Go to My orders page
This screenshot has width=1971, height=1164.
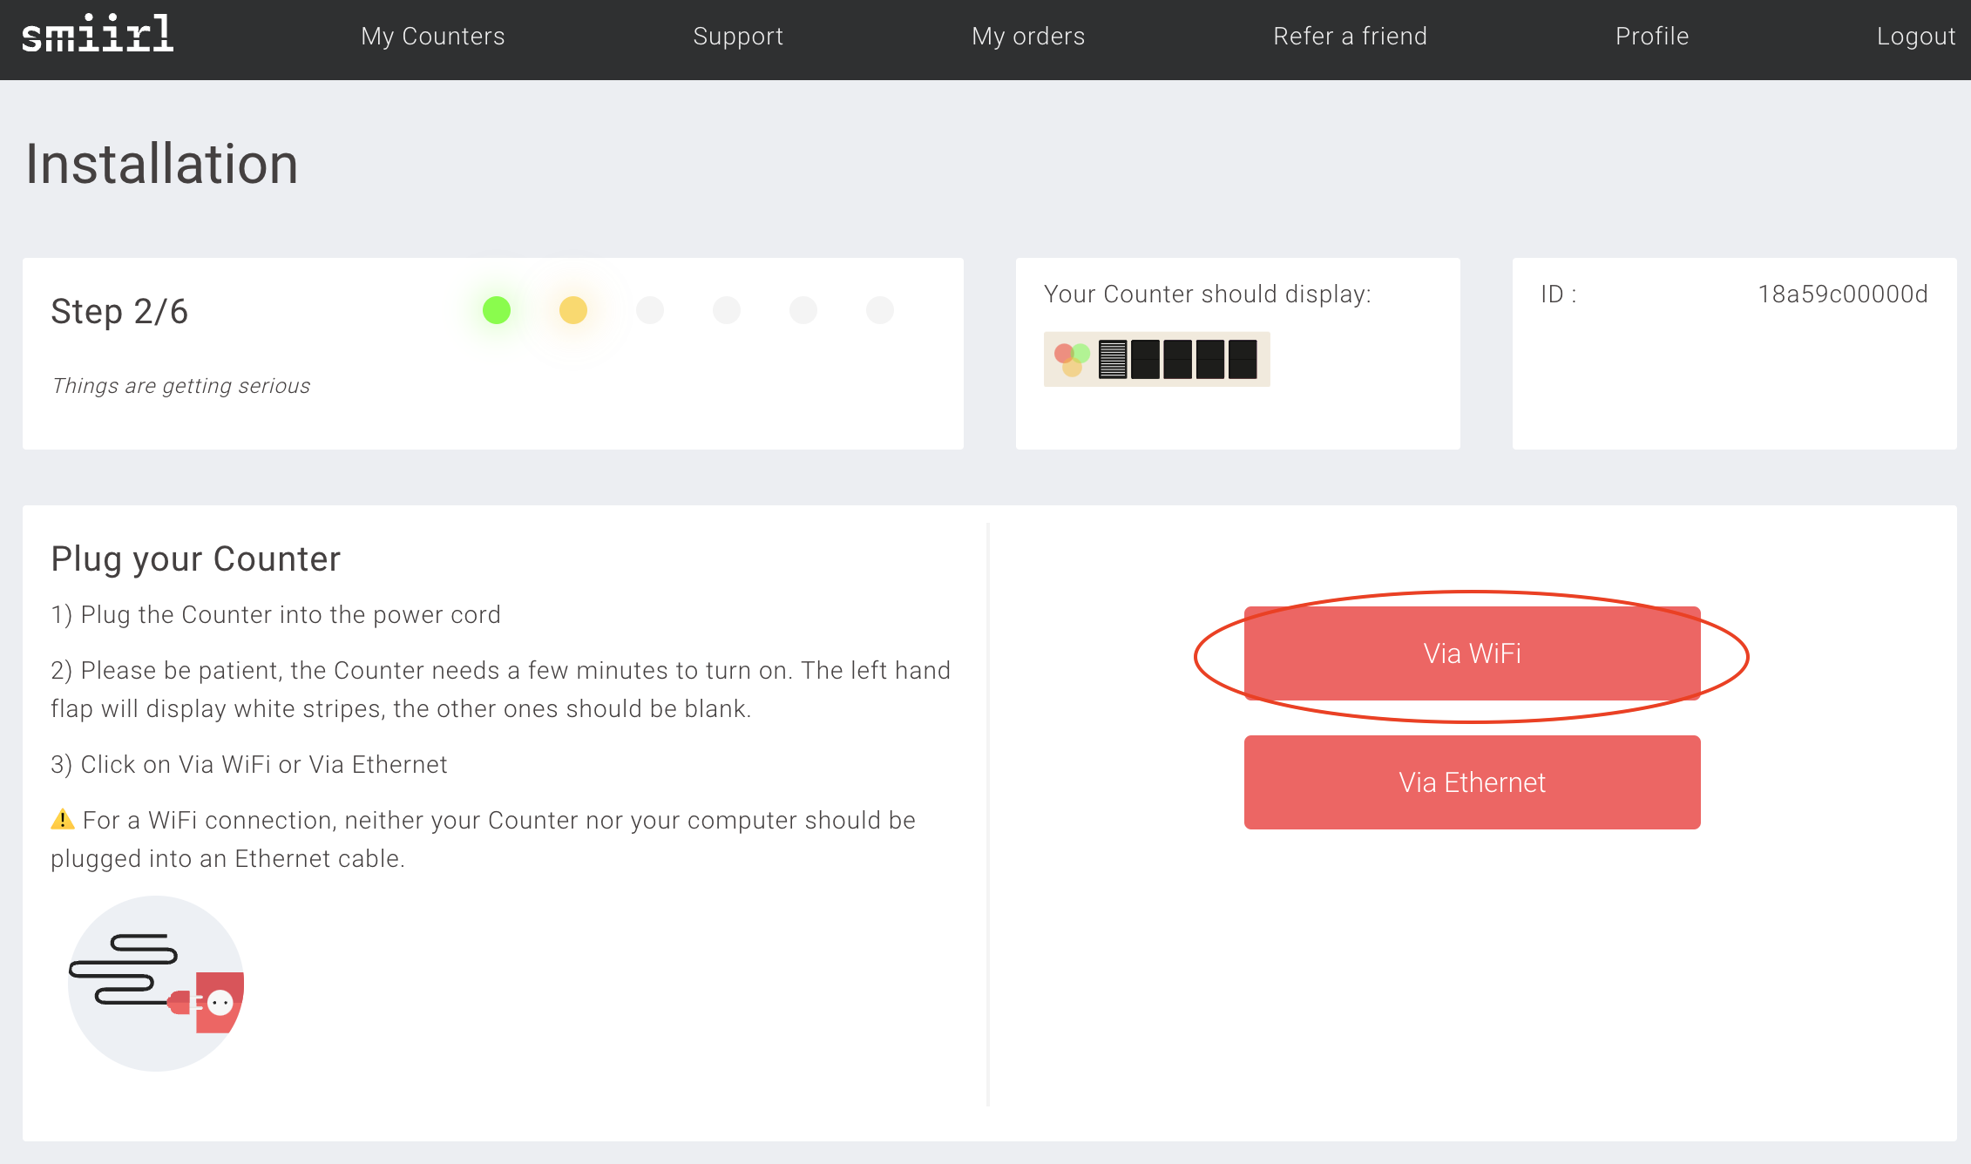(x=1028, y=37)
